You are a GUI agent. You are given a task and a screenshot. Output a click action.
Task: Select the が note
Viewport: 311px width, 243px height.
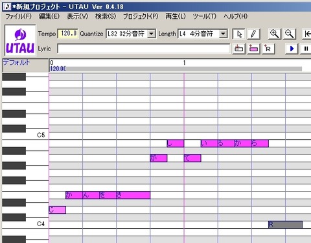(x=159, y=158)
